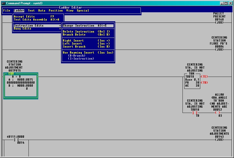
Task: Select the #B111:0000 contact at bit 0014
Action: [x=15, y=140]
